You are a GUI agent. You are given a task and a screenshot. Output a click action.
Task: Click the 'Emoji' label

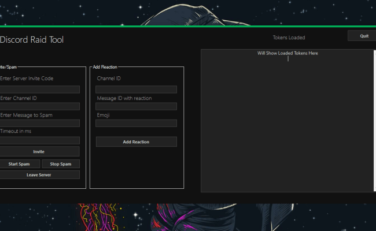coord(103,115)
